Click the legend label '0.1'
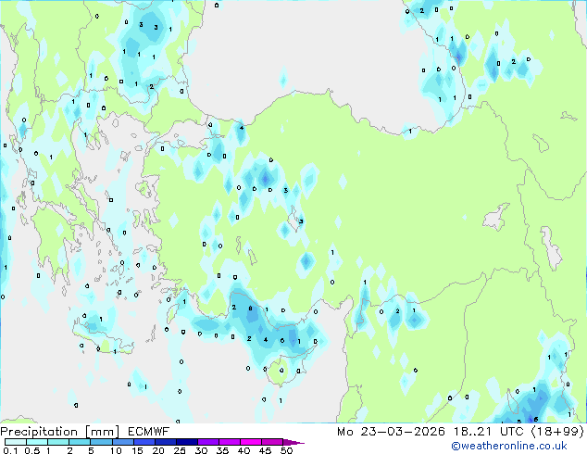 10,450
